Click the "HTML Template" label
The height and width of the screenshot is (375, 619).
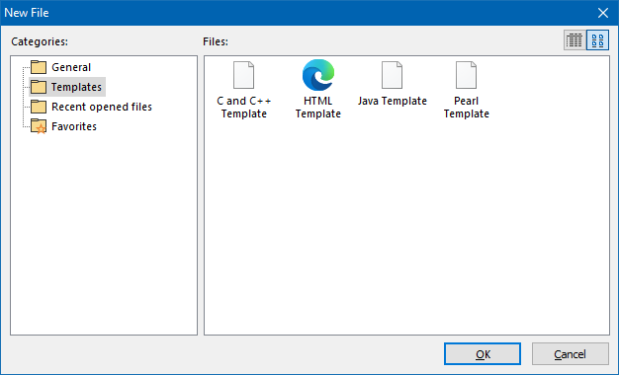[318, 108]
